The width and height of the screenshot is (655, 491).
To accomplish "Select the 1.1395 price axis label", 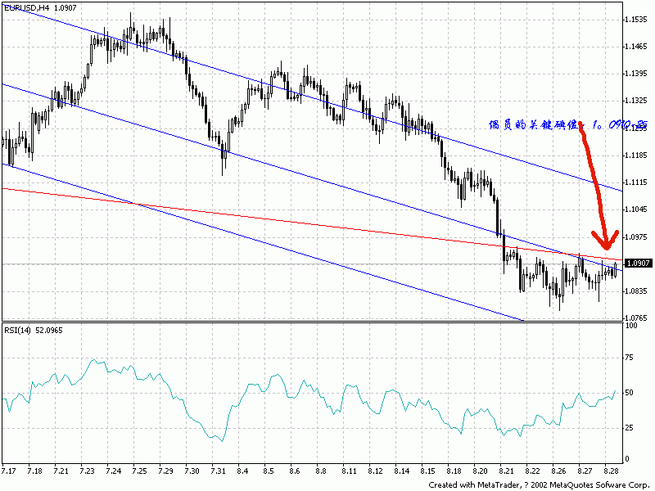I will [x=636, y=74].
